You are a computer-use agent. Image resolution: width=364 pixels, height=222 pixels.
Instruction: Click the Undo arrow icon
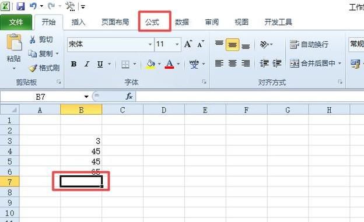point(33,6)
